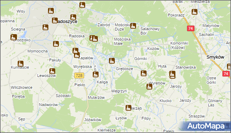Select the church marker beside the Pokoradz label
The height and width of the screenshot is (133, 231).
195,12
